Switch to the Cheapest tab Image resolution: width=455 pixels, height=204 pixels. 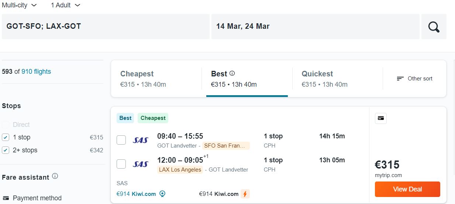156,79
